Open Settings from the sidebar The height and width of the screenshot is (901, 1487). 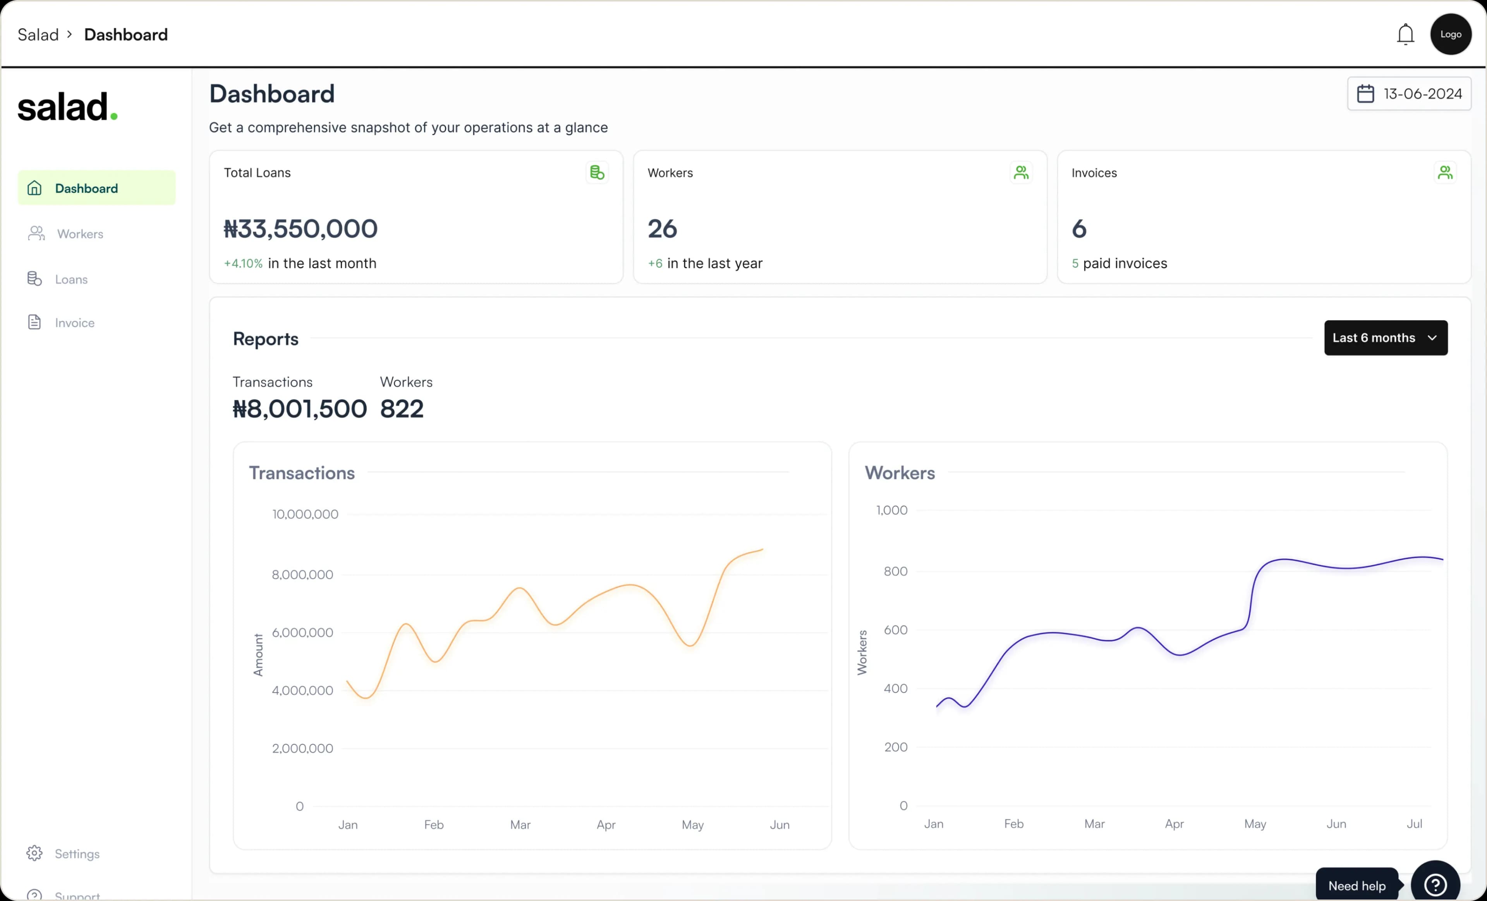[77, 853]
